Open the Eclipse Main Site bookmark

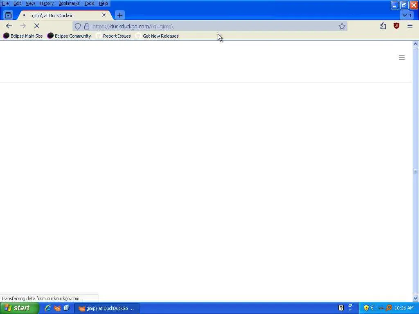(23, 36)
